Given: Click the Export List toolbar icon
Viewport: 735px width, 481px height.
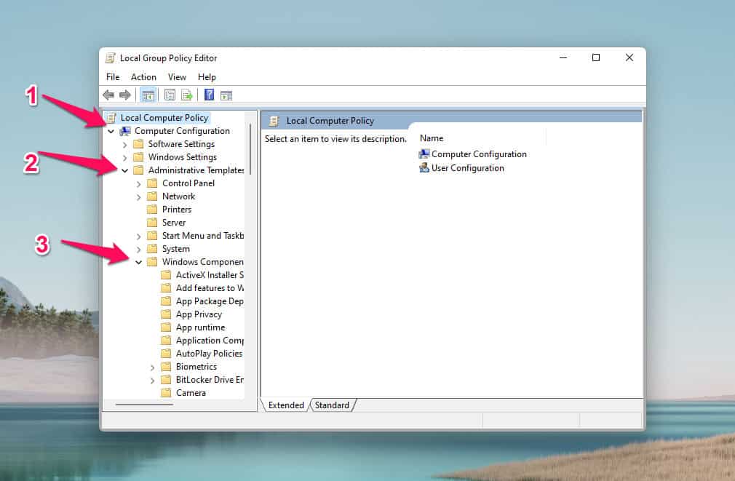Looking at the screenshot, I should pyautogui.click(x=187, y=95).
